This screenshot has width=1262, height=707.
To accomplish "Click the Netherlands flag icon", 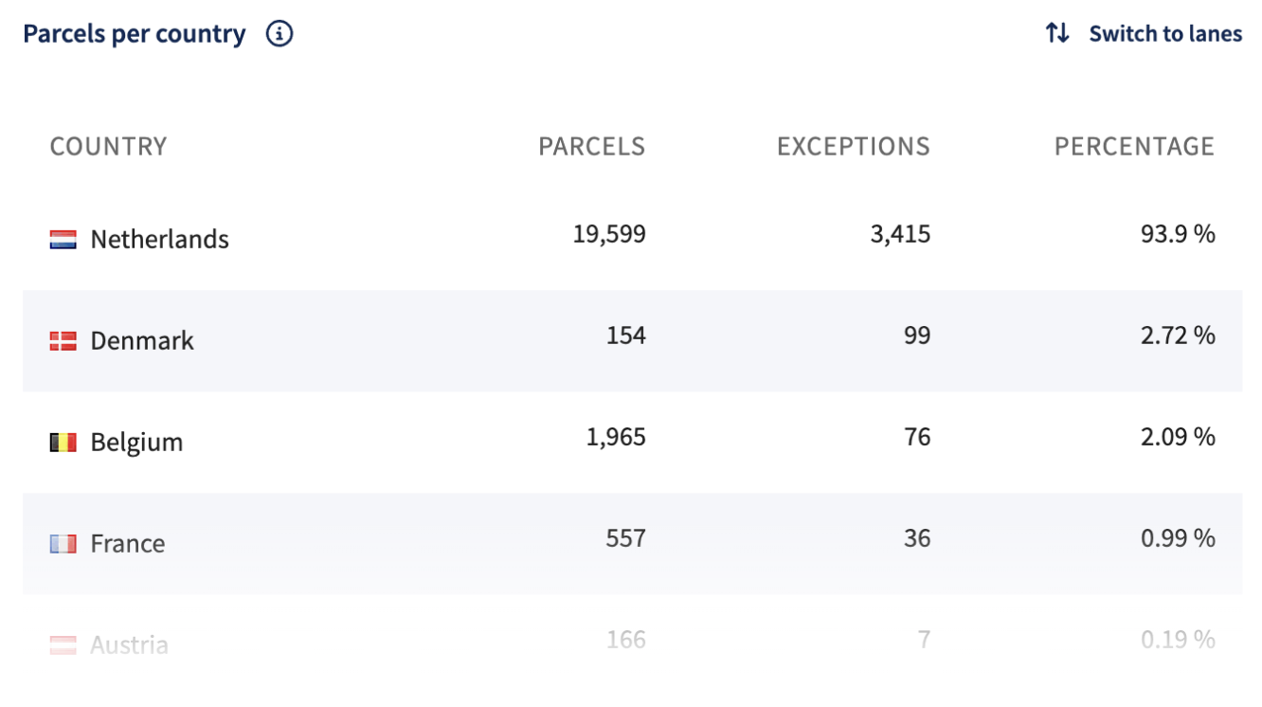I will tap(63, 240).
